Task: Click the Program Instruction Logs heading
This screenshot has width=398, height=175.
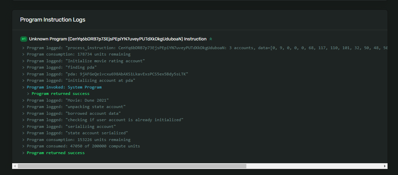Action: coord(53,20)
